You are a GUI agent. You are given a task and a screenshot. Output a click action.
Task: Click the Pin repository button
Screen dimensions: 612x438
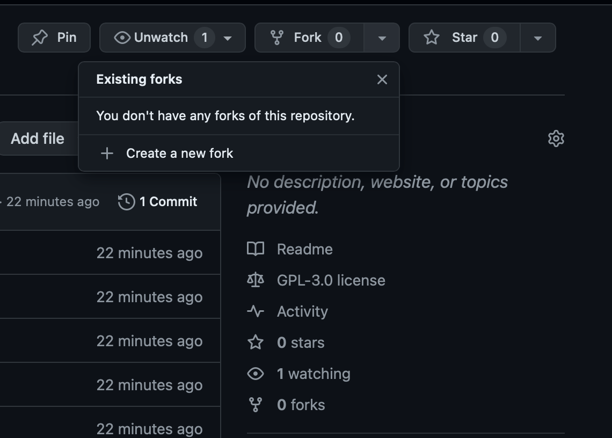pos(54,38)
